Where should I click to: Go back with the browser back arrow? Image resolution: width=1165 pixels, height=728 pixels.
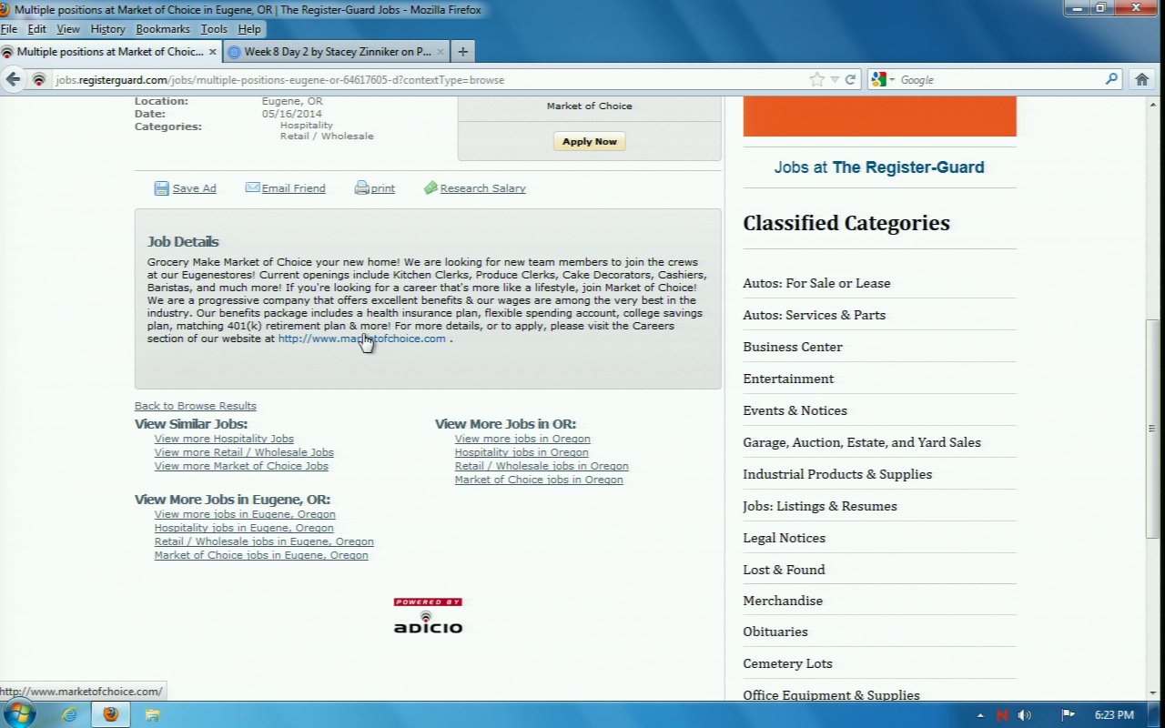point(14,80)
